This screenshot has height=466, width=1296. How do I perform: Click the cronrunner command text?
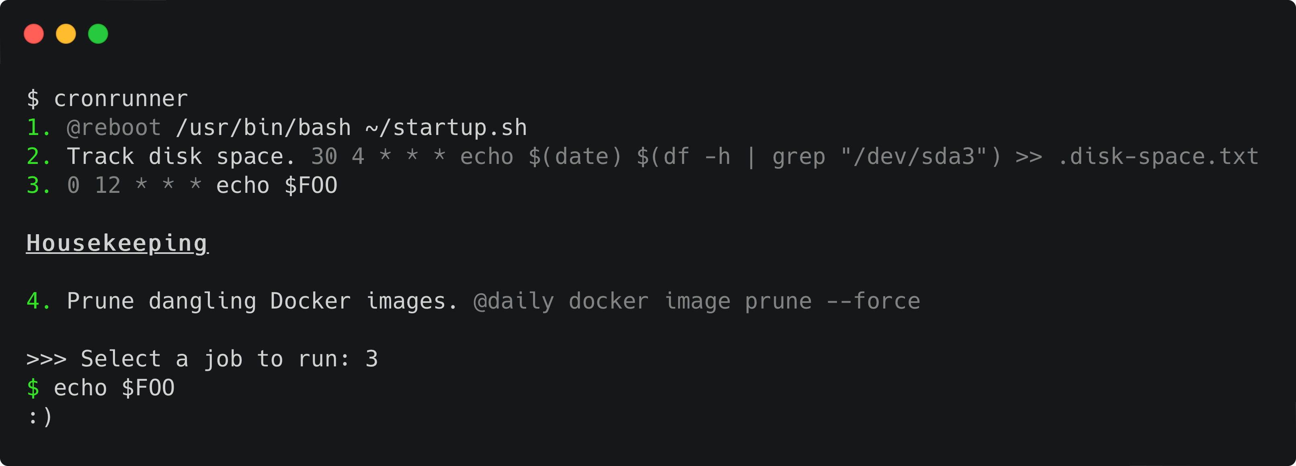click(121, 98)
